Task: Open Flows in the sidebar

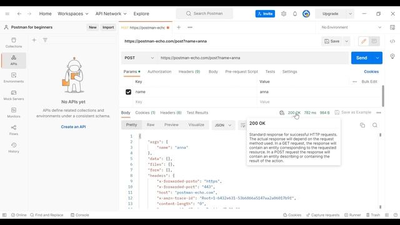Action: pyautogui.click(x=14, y=131)
